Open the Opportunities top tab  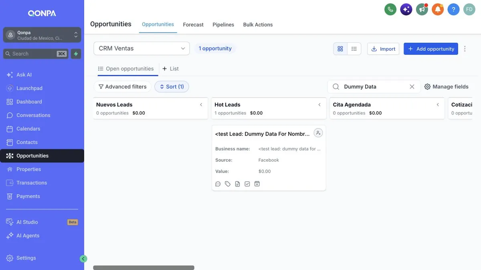(x=158, y=24)
